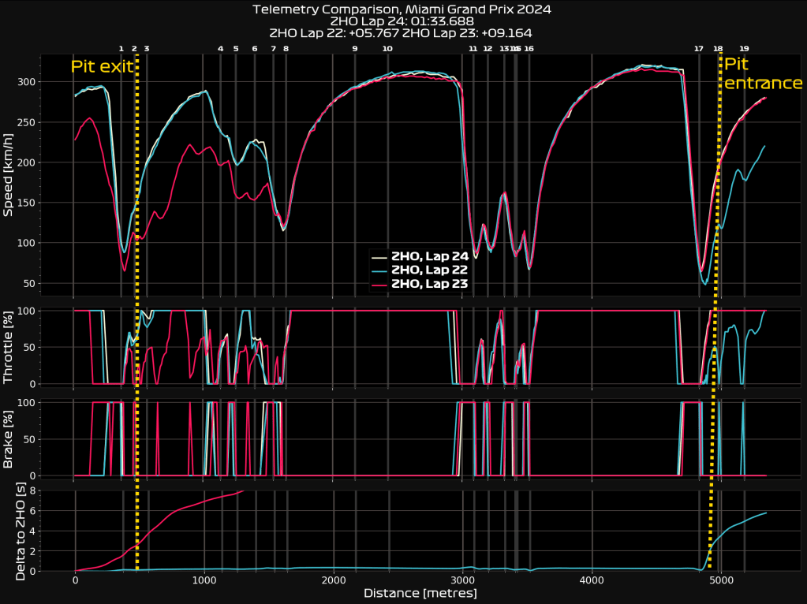Click the red Lap 23 legend line swatch
This screenshot has height=604, width=807.
click(379, 284)
